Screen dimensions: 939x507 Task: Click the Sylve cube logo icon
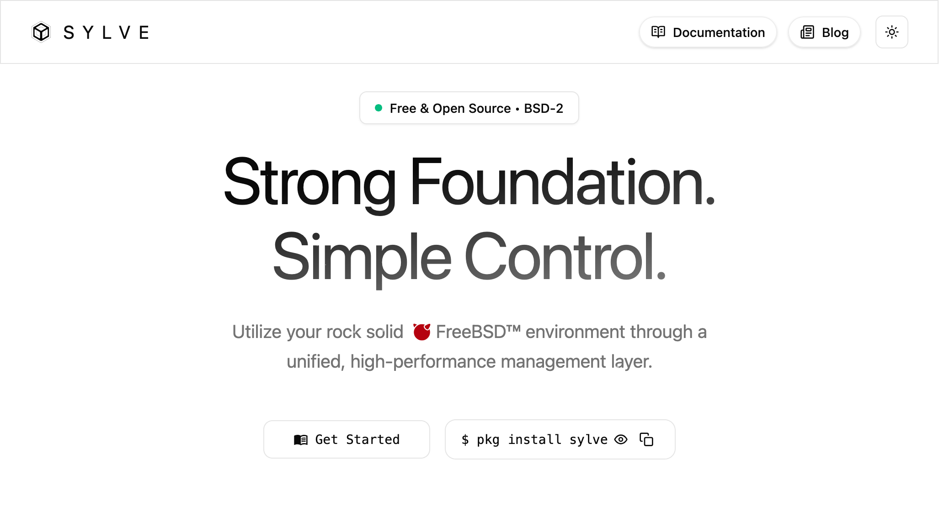(41, 32)
